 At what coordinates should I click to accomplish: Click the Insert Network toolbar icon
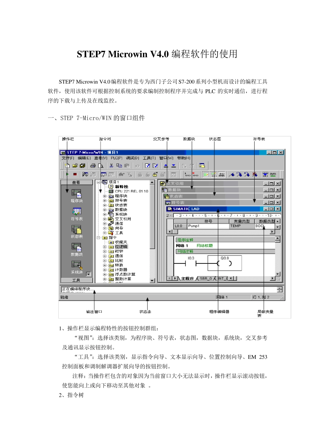(x=188, y=174)
